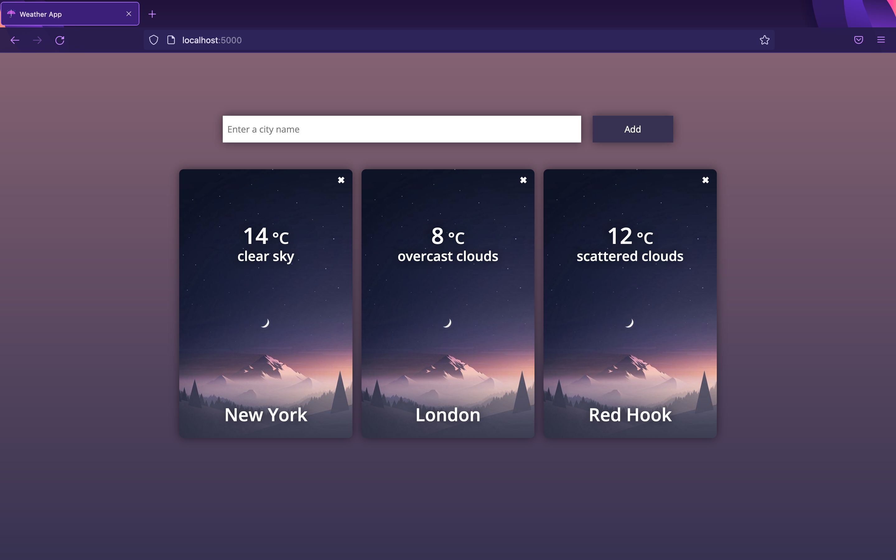
Task: Click the Add button to add a city
Action: pyautogui.click(x=632, y=129)
